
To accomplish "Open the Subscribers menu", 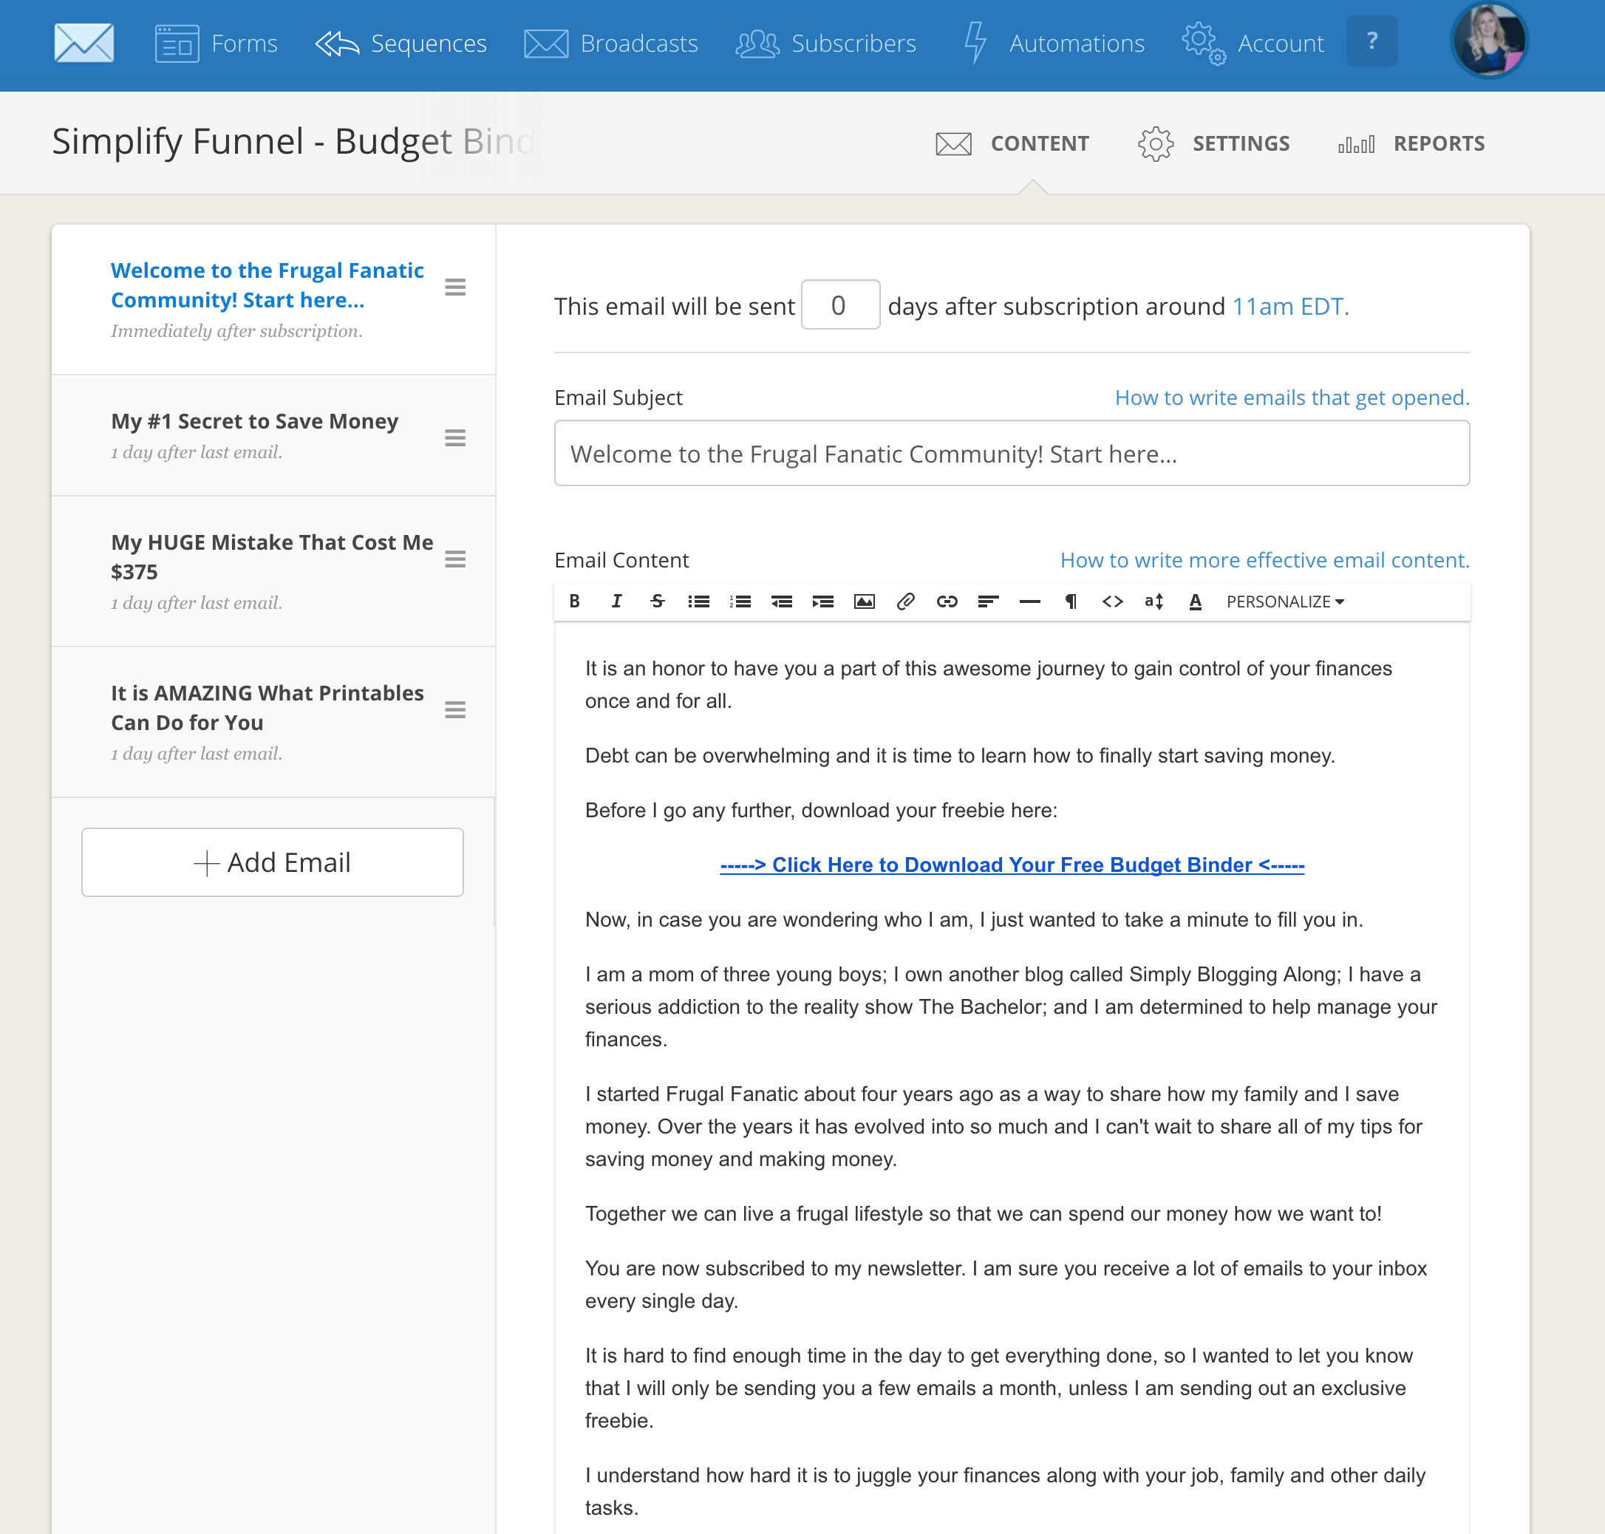I will [826, 44].
